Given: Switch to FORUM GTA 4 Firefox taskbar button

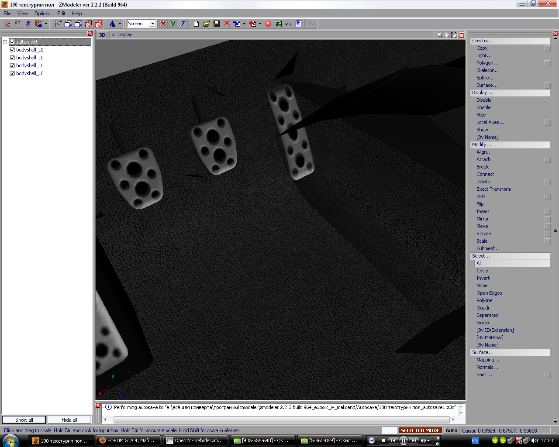Looking at the screenshot, I should pyautogui.click(x=128, y=441).
